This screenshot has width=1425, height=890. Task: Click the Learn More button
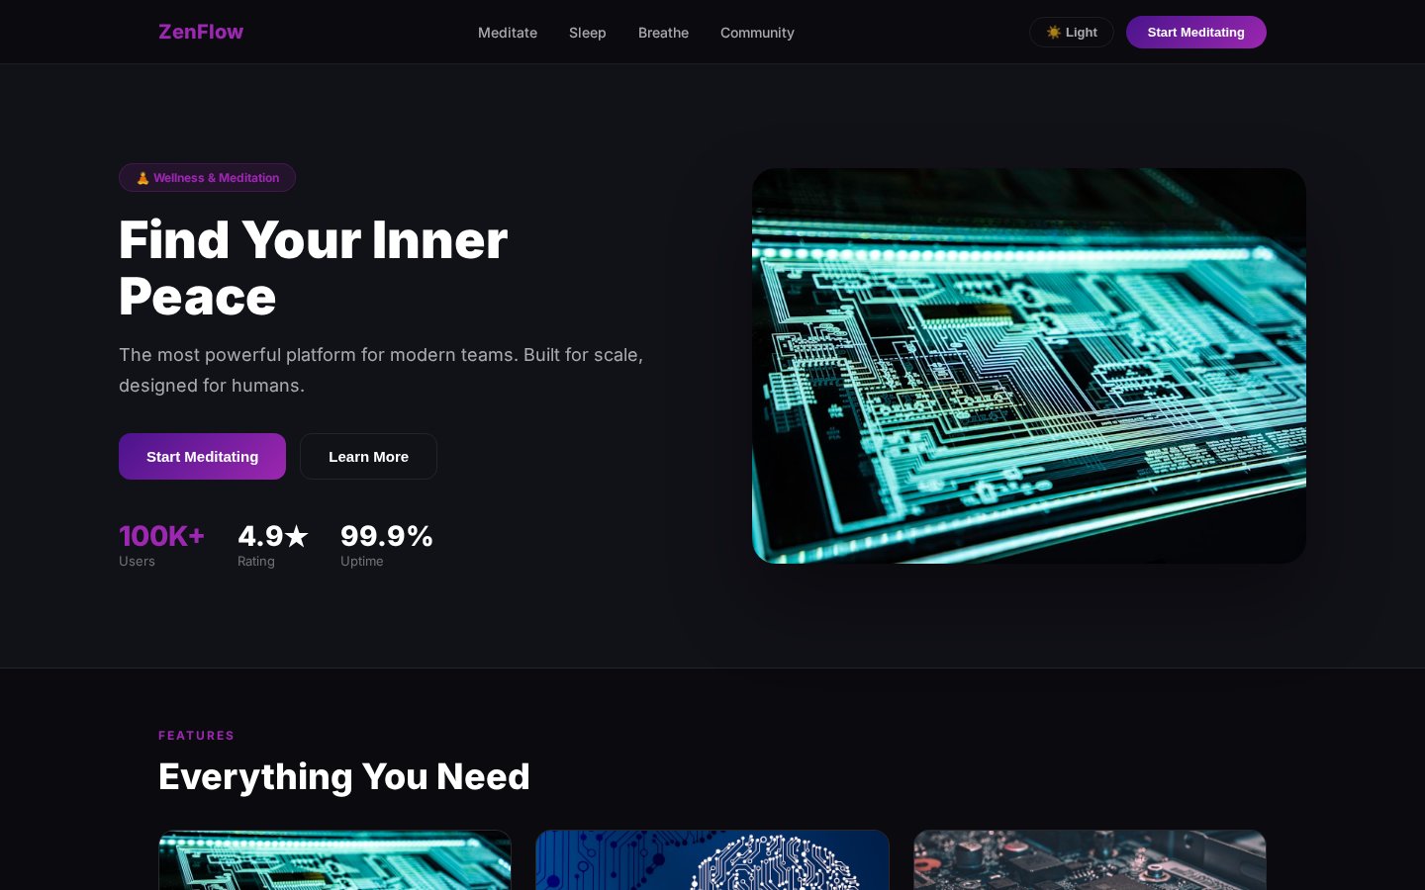(368, 456)
